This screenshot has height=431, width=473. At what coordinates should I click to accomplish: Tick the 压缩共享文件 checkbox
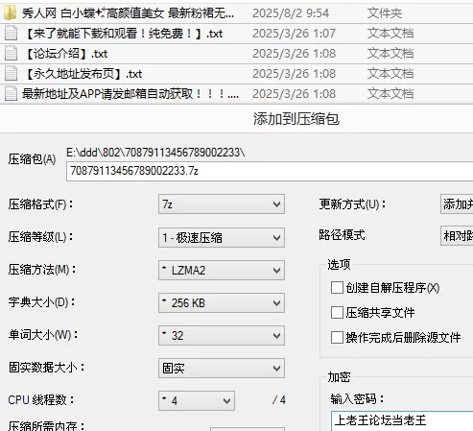(x=337, y=312)
